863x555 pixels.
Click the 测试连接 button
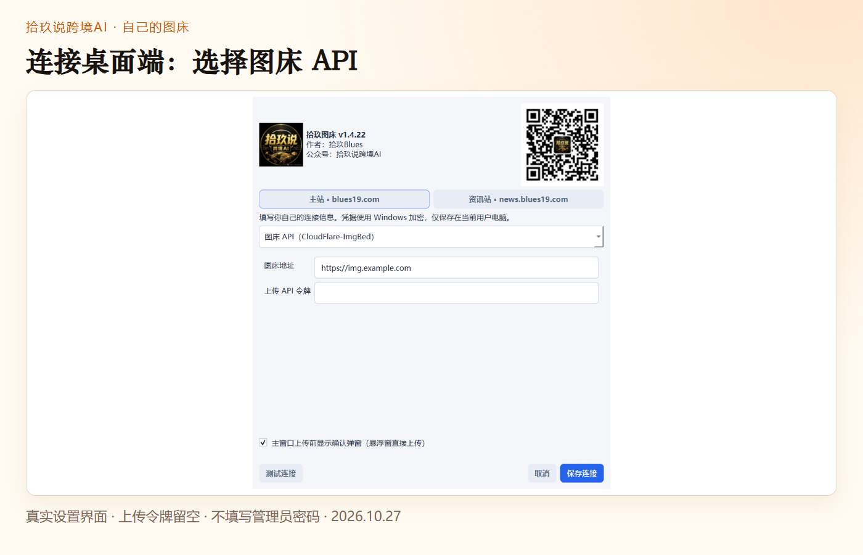tap(281, 474)
